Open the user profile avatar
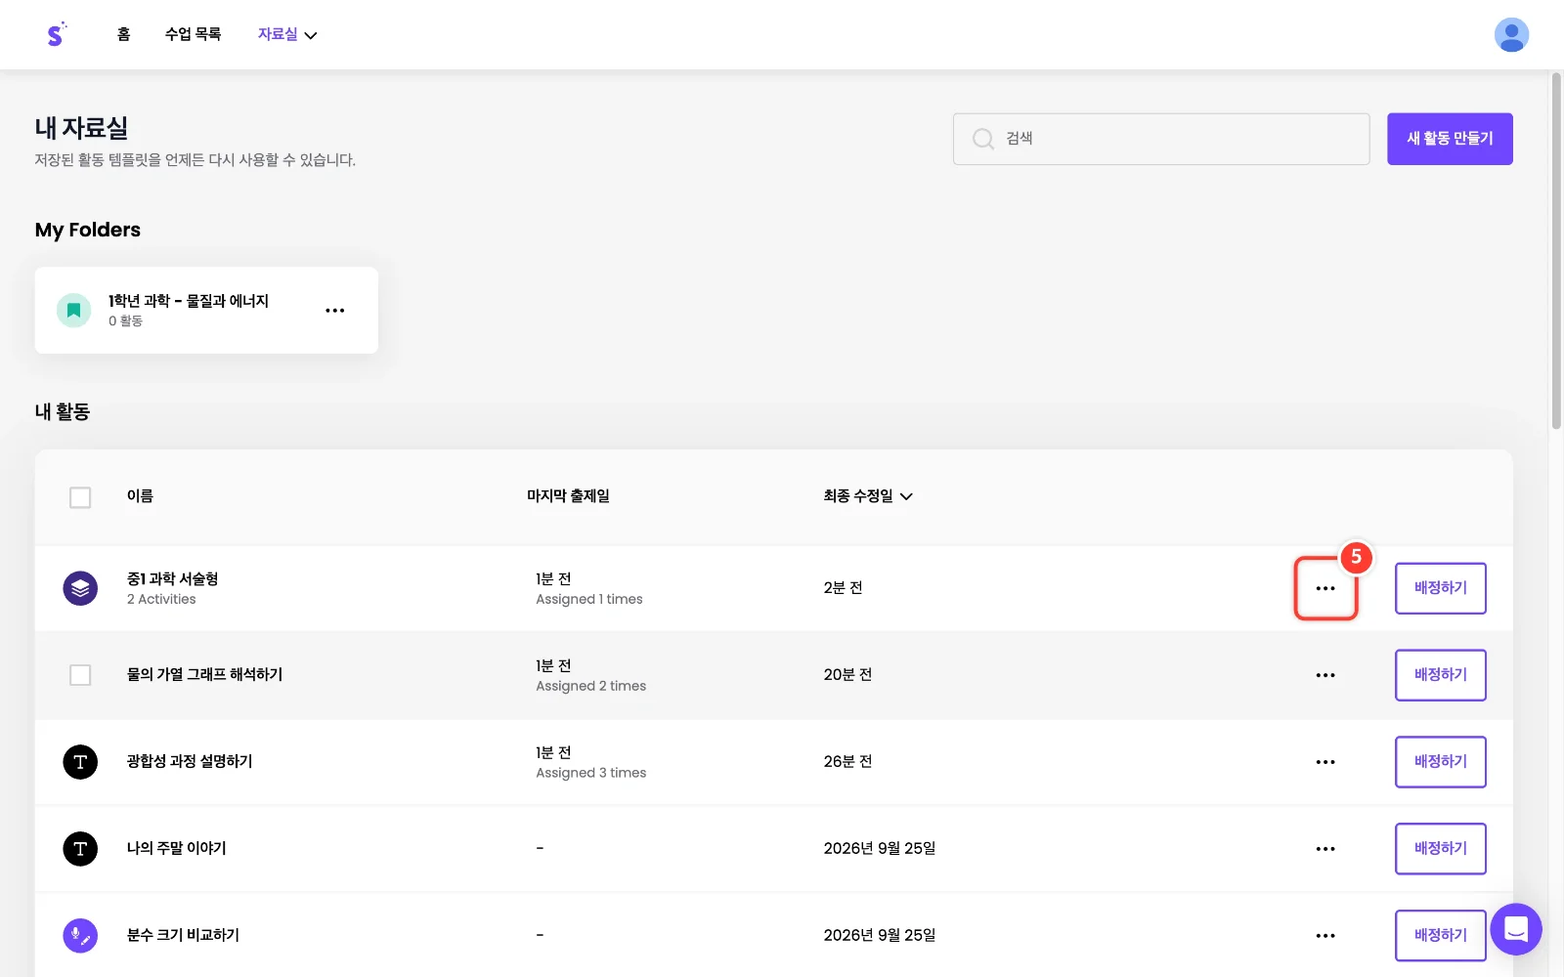 pos(1511,35)
